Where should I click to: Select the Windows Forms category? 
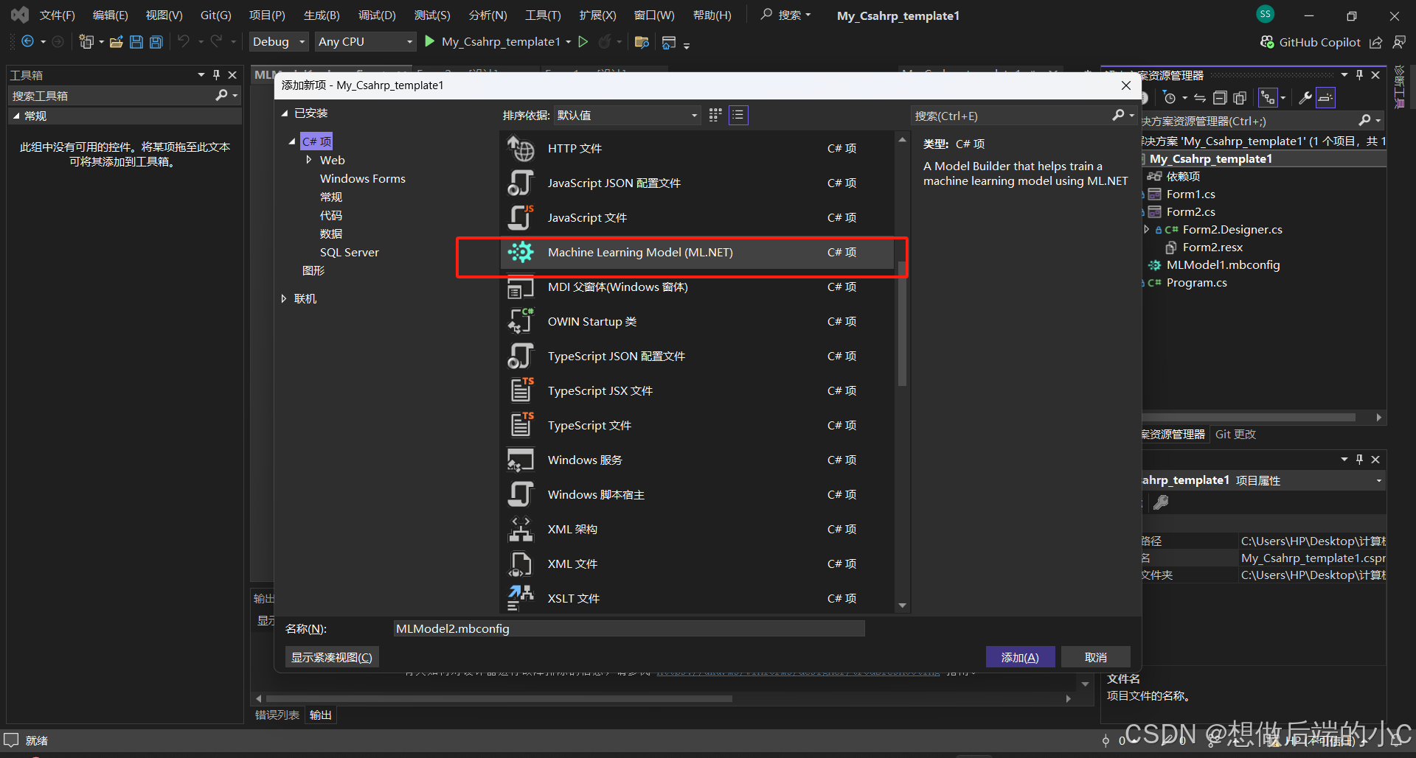(x=362, y=178)
